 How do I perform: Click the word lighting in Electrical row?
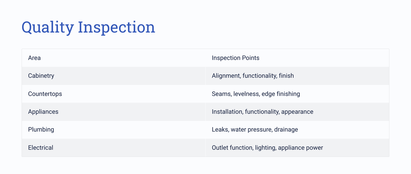(x=266, y=148)
